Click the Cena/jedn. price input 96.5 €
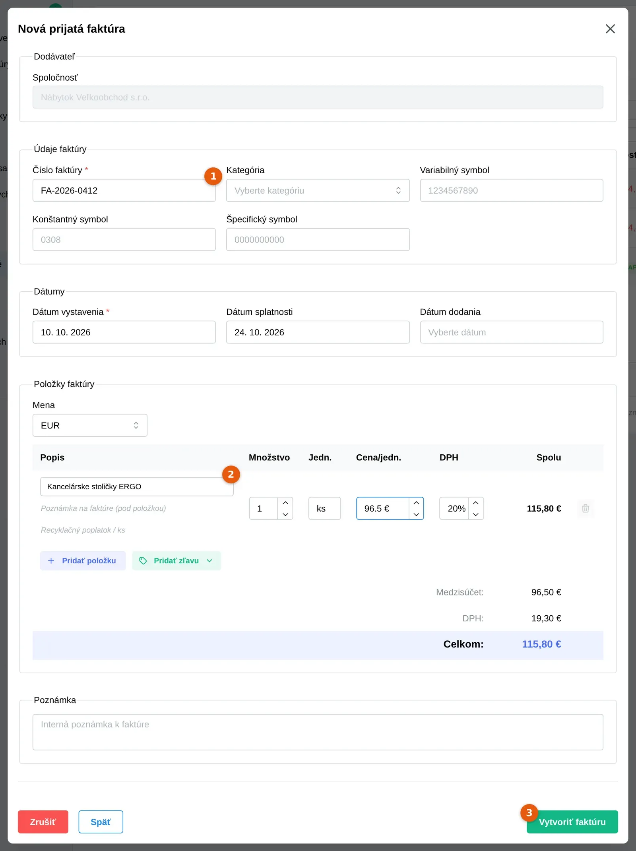Viewport: 636px width, 851px height. click(x=383, y=508)
